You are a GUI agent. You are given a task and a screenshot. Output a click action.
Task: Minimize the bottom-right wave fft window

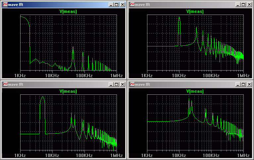coord(238,84)
